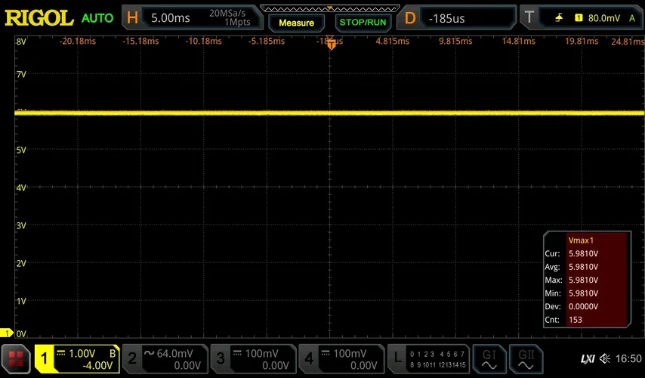This screenshot has width=645, height=378.
Task: Open channel 3 100mV scale setting
Action: [261, 353]
